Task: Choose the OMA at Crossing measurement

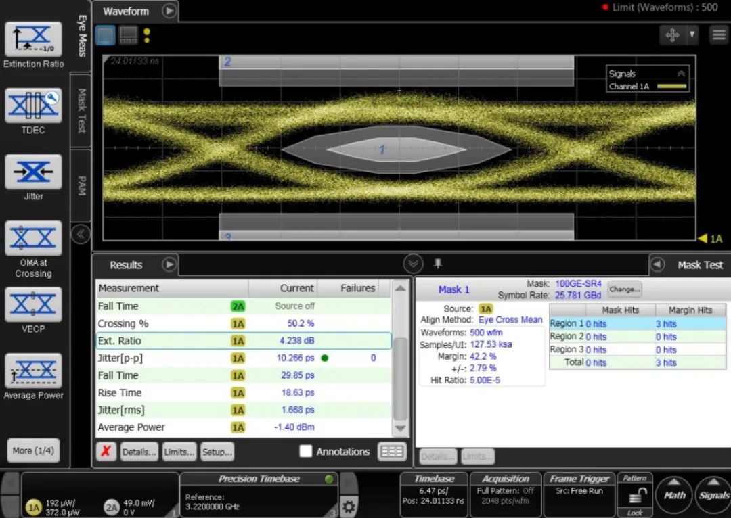Action: coord(33,238)
